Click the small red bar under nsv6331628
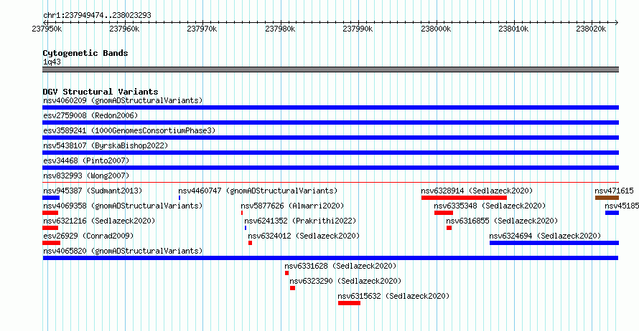The image size is (639, 331). click(287, 273)
